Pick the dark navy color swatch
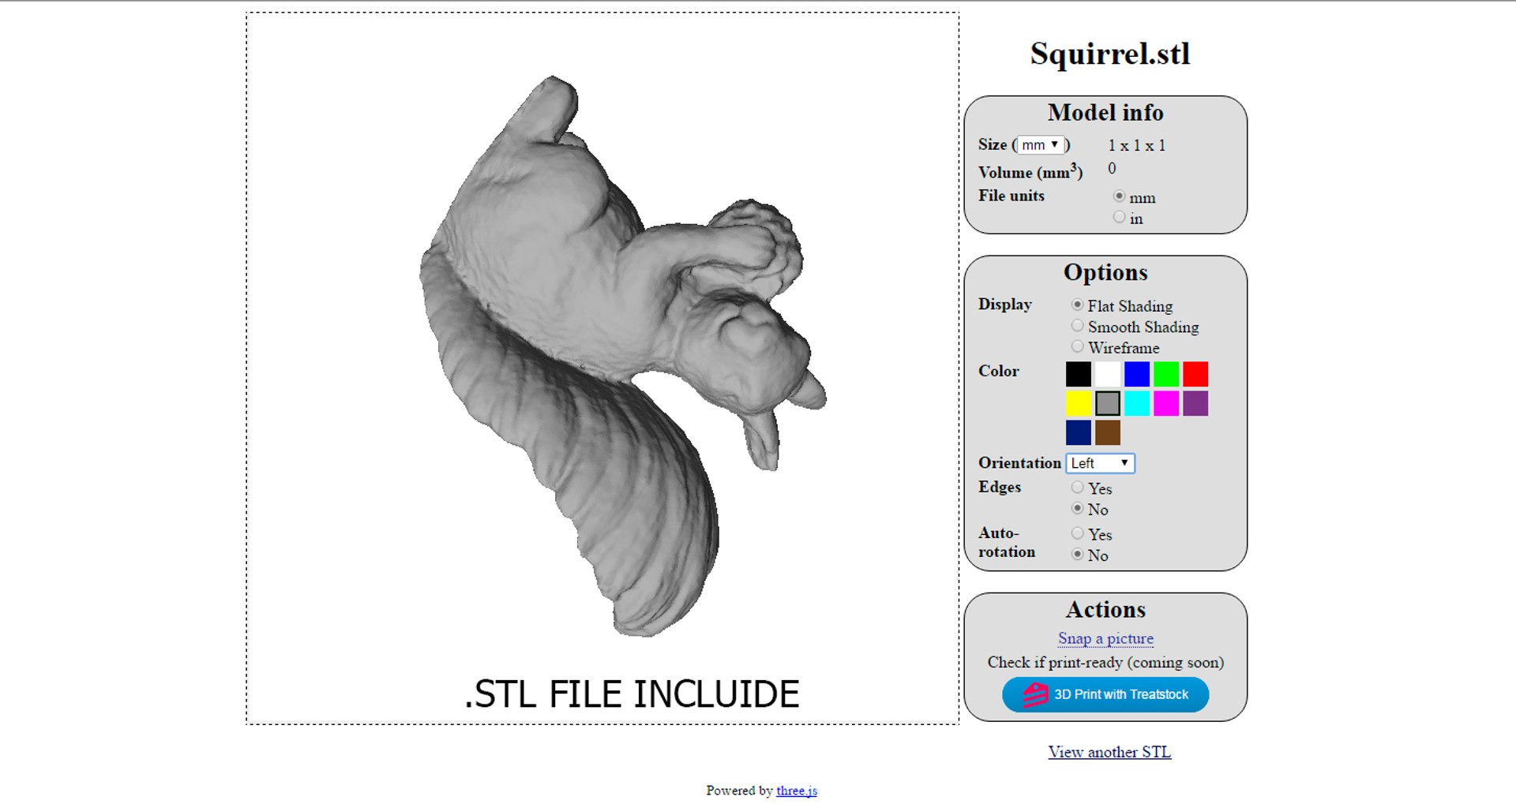The image size is (1516, 804). tap(1079, 432)
